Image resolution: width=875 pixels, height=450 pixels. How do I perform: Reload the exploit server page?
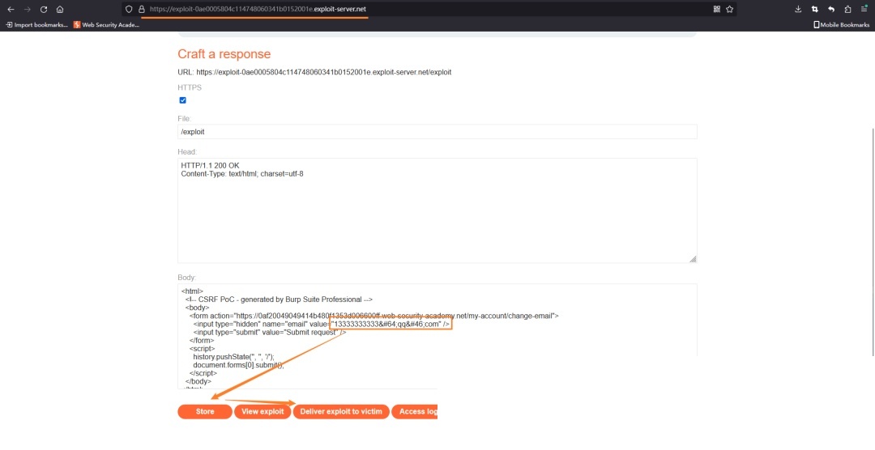pyautogui.click(x=44, y=10)
